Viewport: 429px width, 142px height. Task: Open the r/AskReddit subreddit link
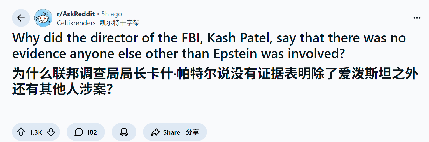pos(76,14)
